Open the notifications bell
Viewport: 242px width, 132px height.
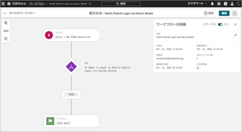[212, 4]
